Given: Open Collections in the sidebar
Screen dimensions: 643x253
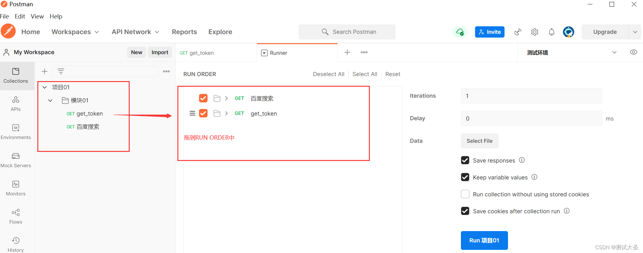Looking at the screenshot, I should pyautogui.click(x=16, y=76).
